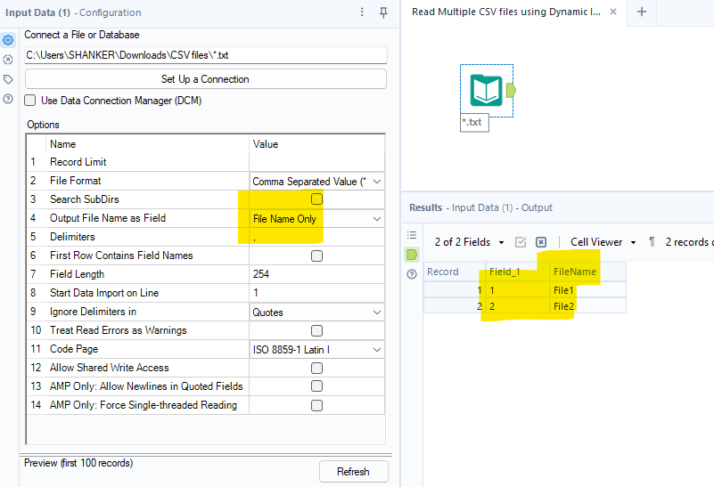Viewport: 714px width, 487px height.
Task: Open the Configuration window options menu
Action: (x=362, y=12)
